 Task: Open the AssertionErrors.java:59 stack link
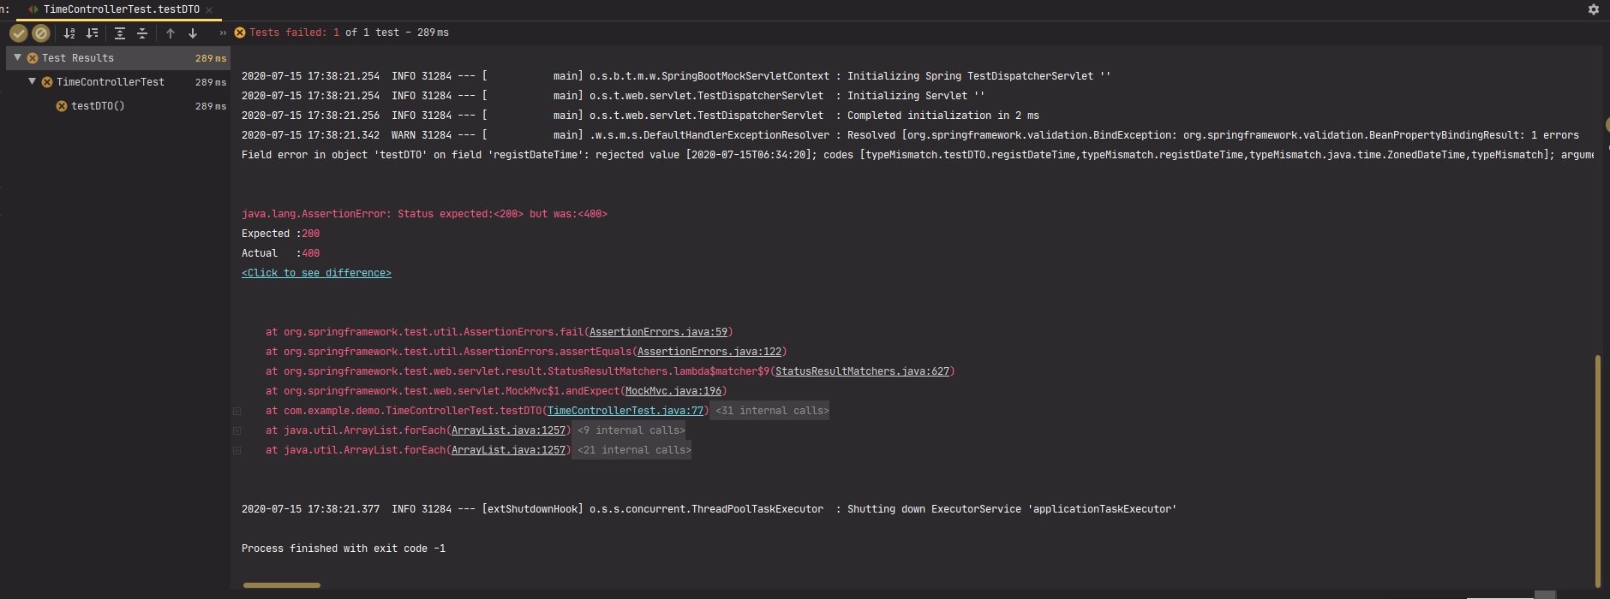point(658,332)
